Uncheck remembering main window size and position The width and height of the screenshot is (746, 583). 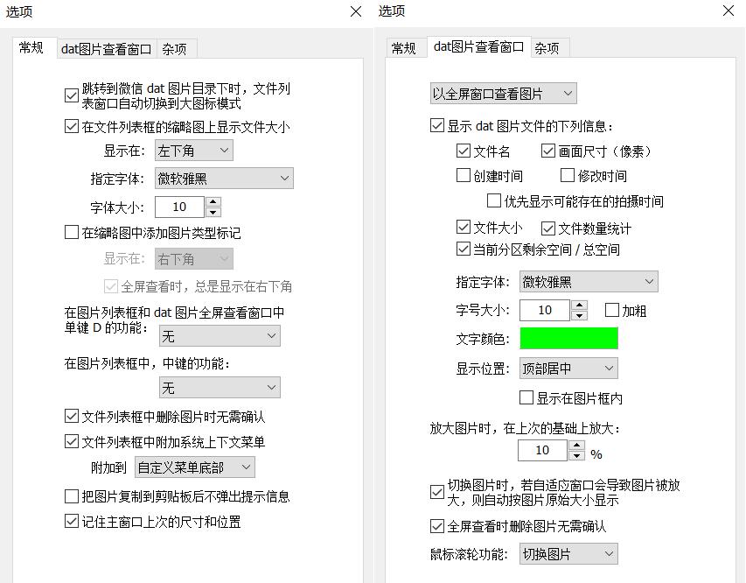pos(72,522)
